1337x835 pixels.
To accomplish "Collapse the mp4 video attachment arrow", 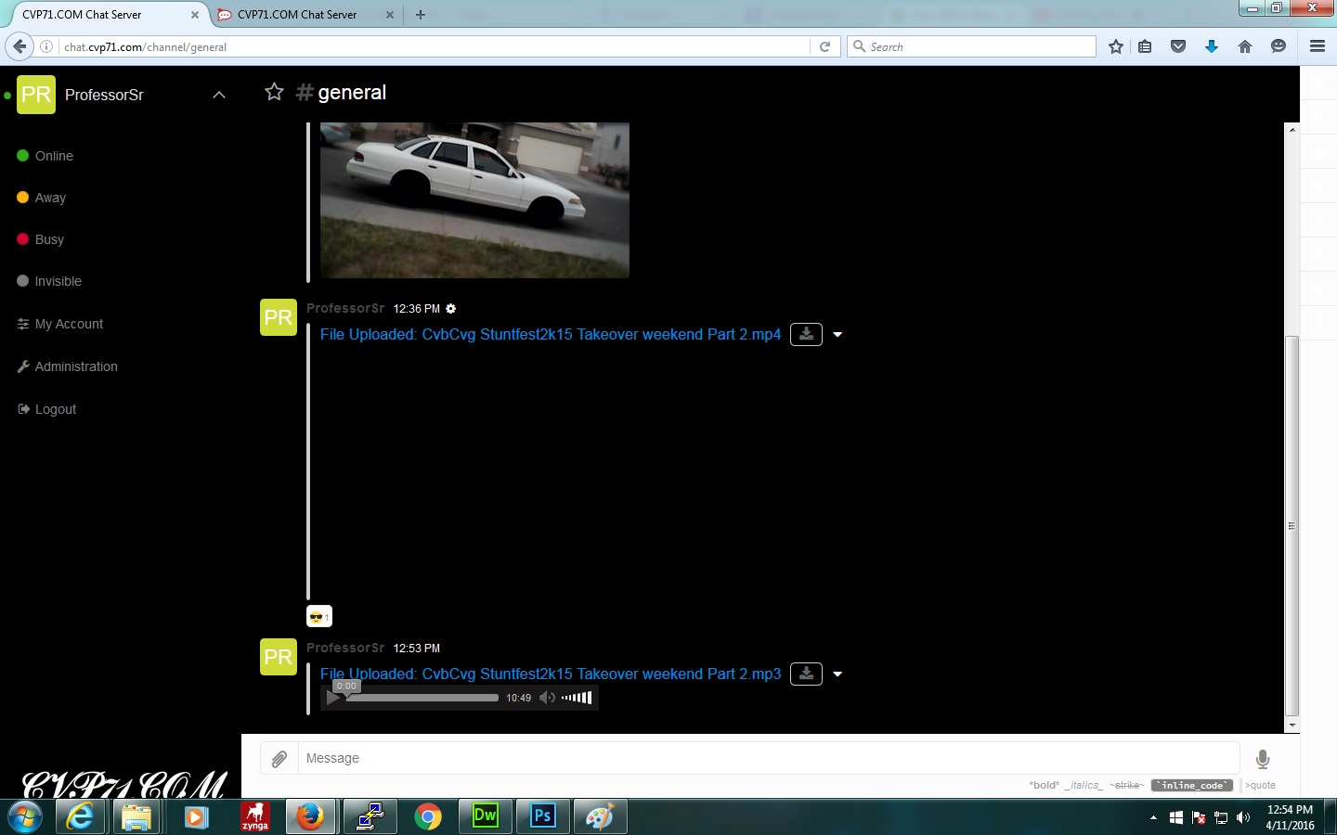I will coord(837,335).
